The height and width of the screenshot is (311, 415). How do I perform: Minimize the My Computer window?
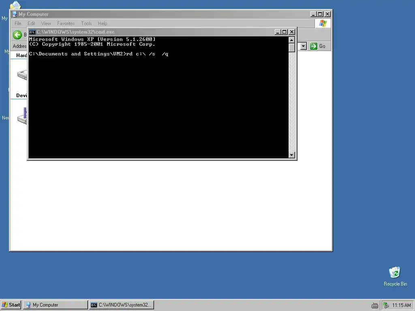(x=313, y=14)
